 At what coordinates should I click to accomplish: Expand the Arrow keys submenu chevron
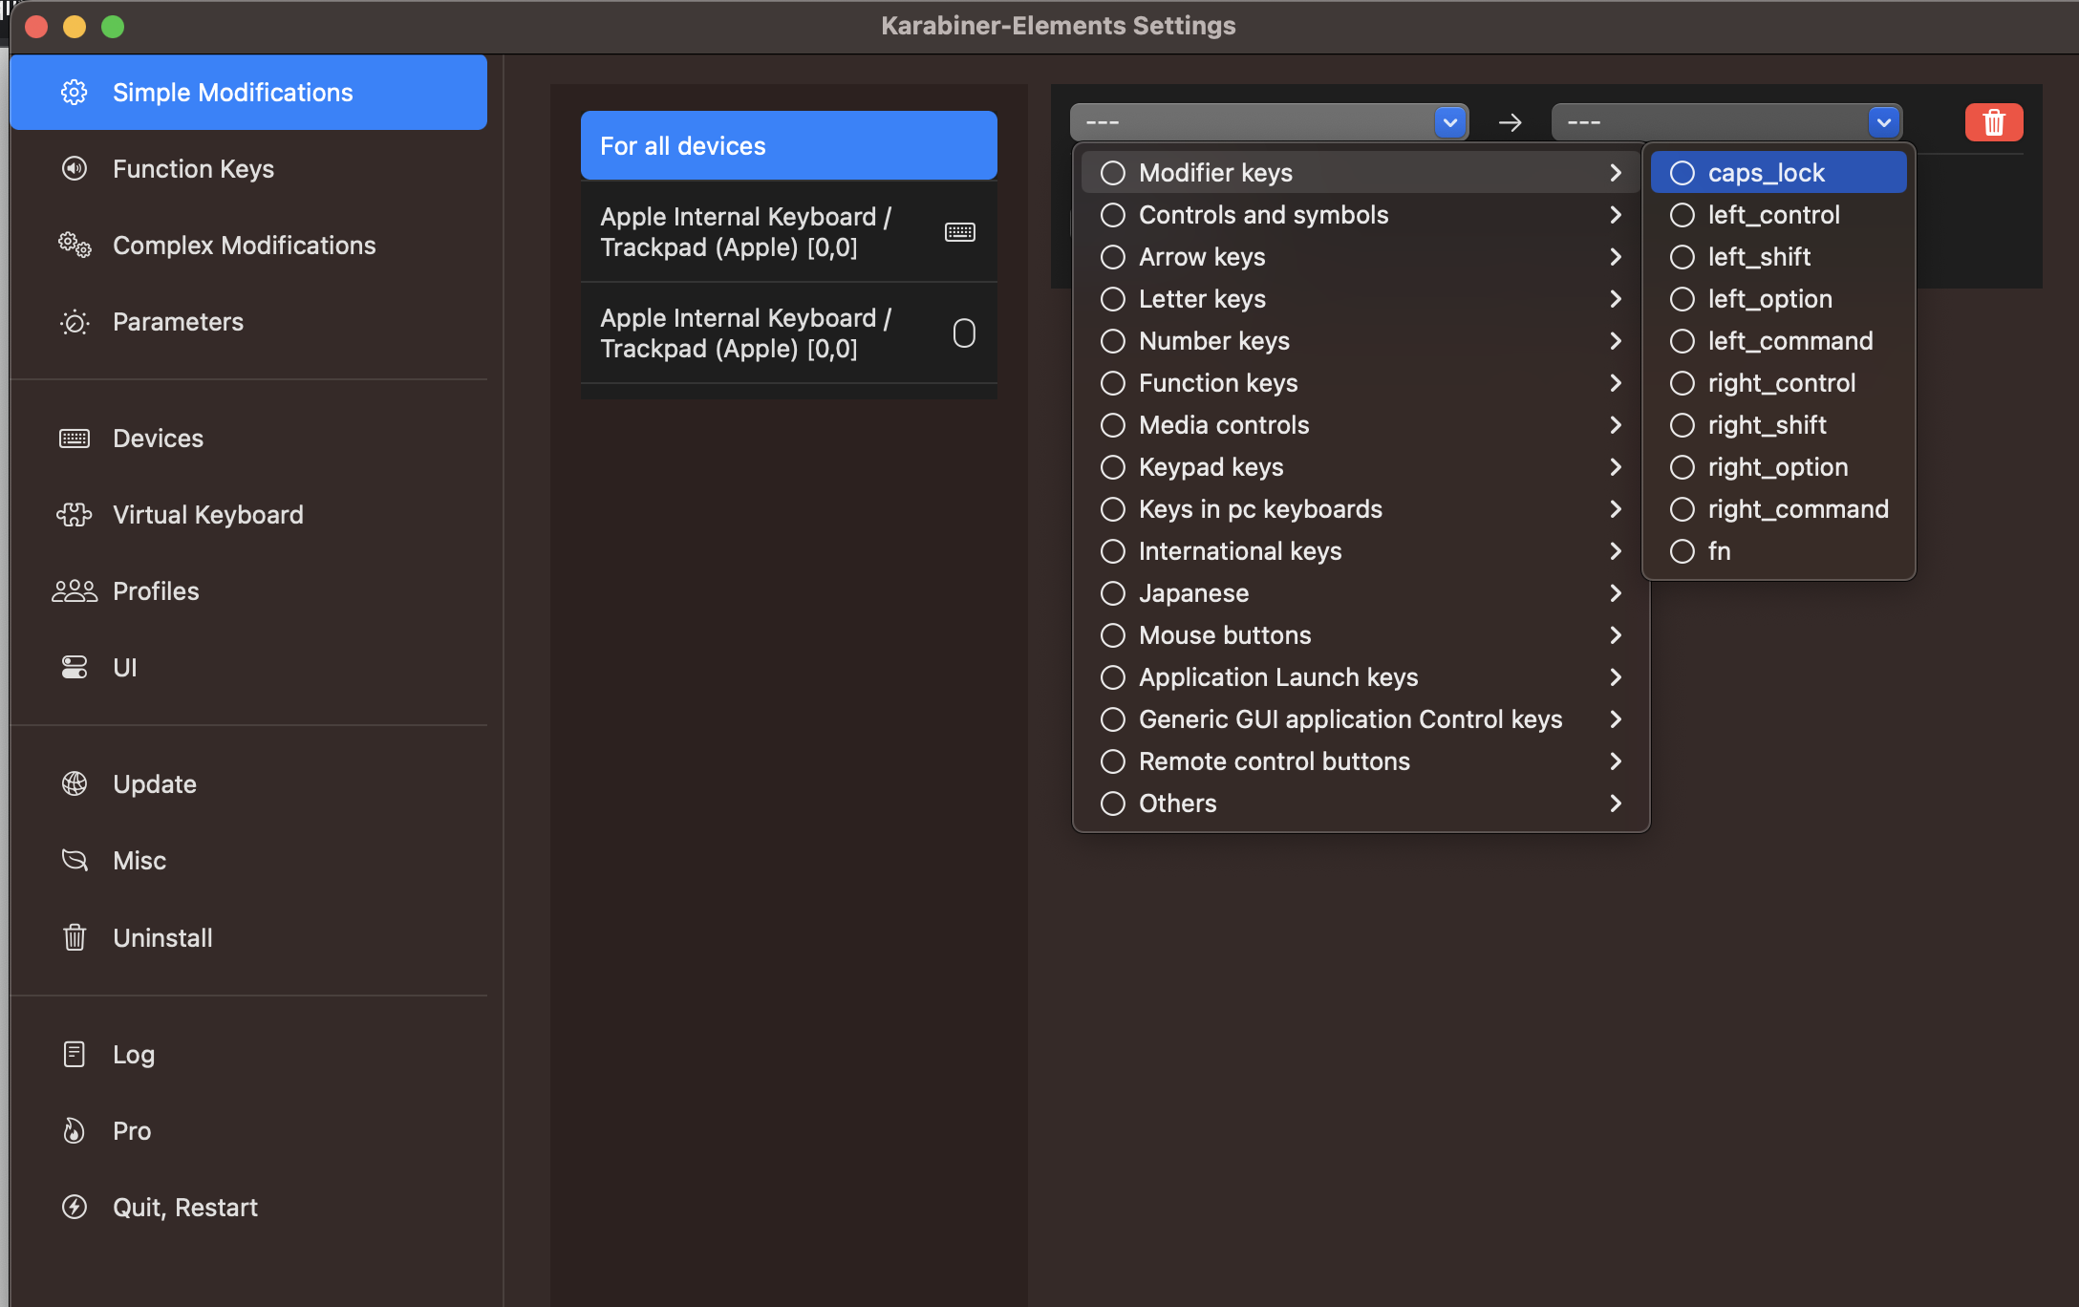point(1616,257)
